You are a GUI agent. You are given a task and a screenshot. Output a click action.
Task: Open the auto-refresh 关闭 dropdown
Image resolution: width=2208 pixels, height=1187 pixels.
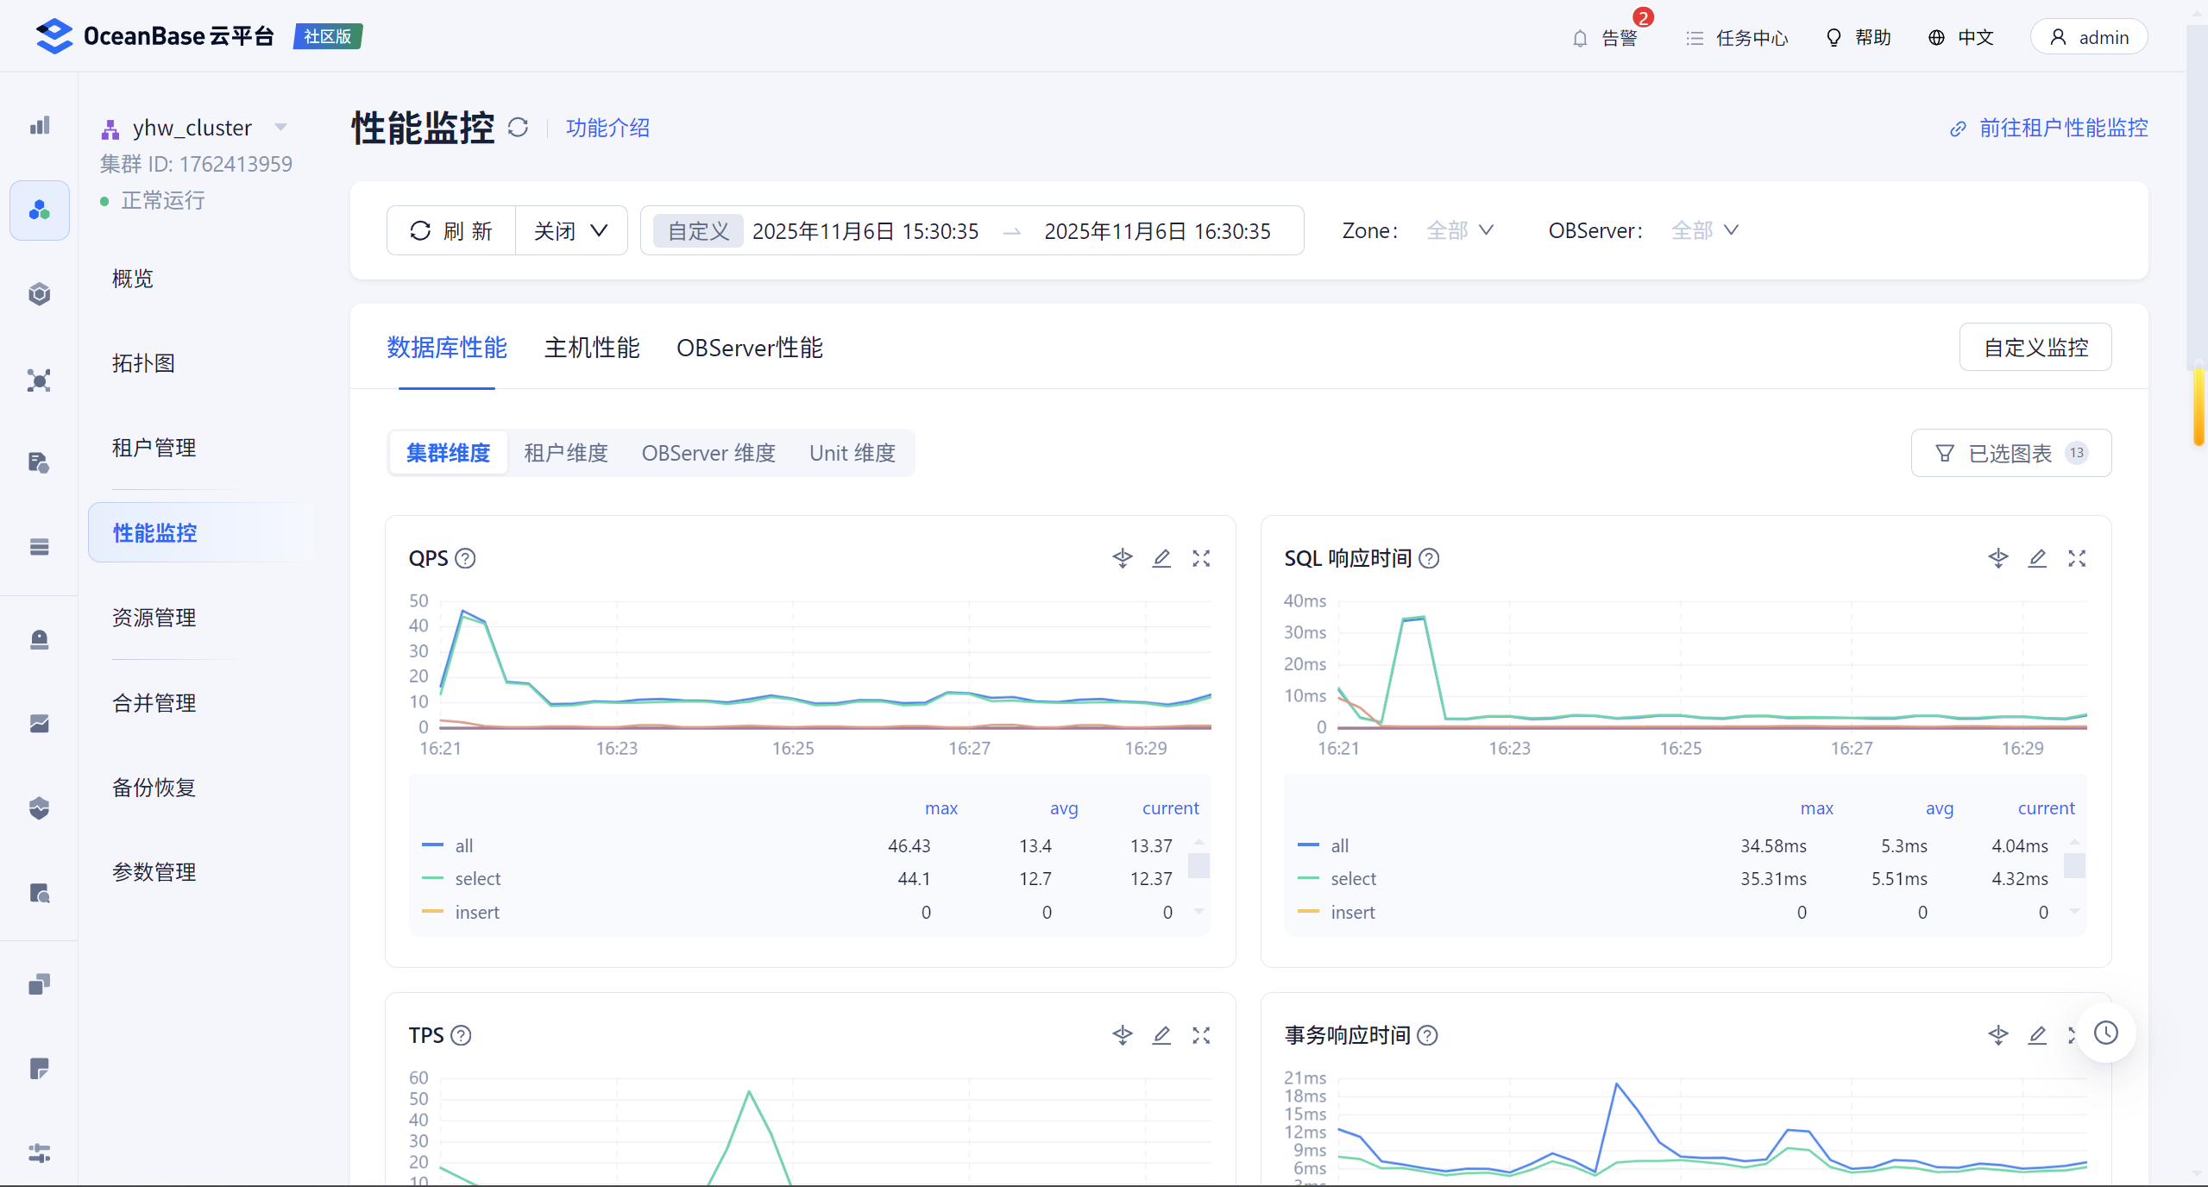tap(571, 230)
